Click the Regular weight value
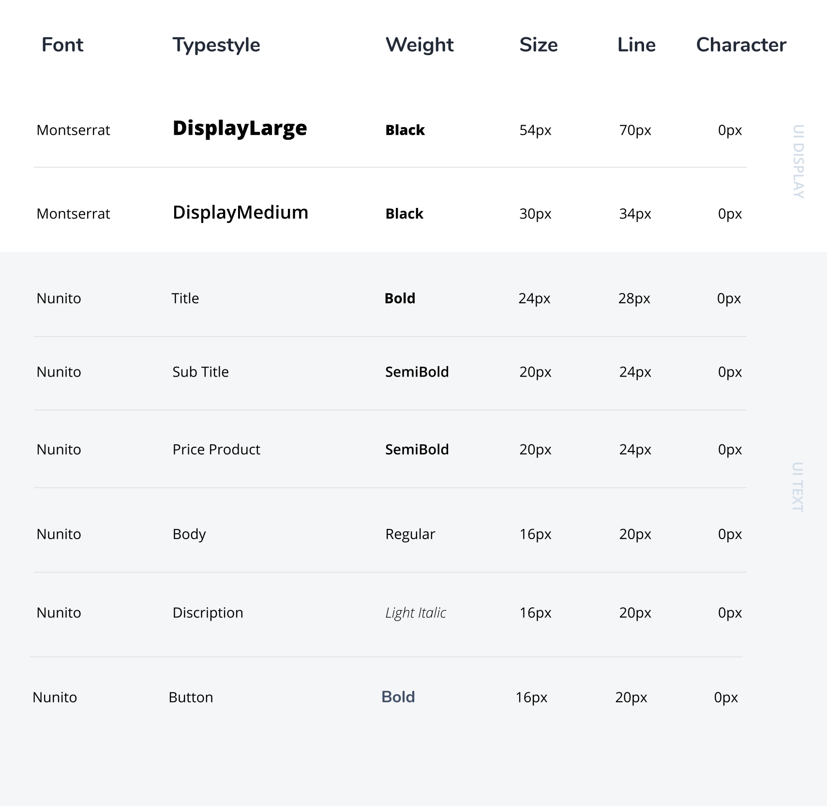The width and height of the screenshot is (827, 806). coord(410,535)
